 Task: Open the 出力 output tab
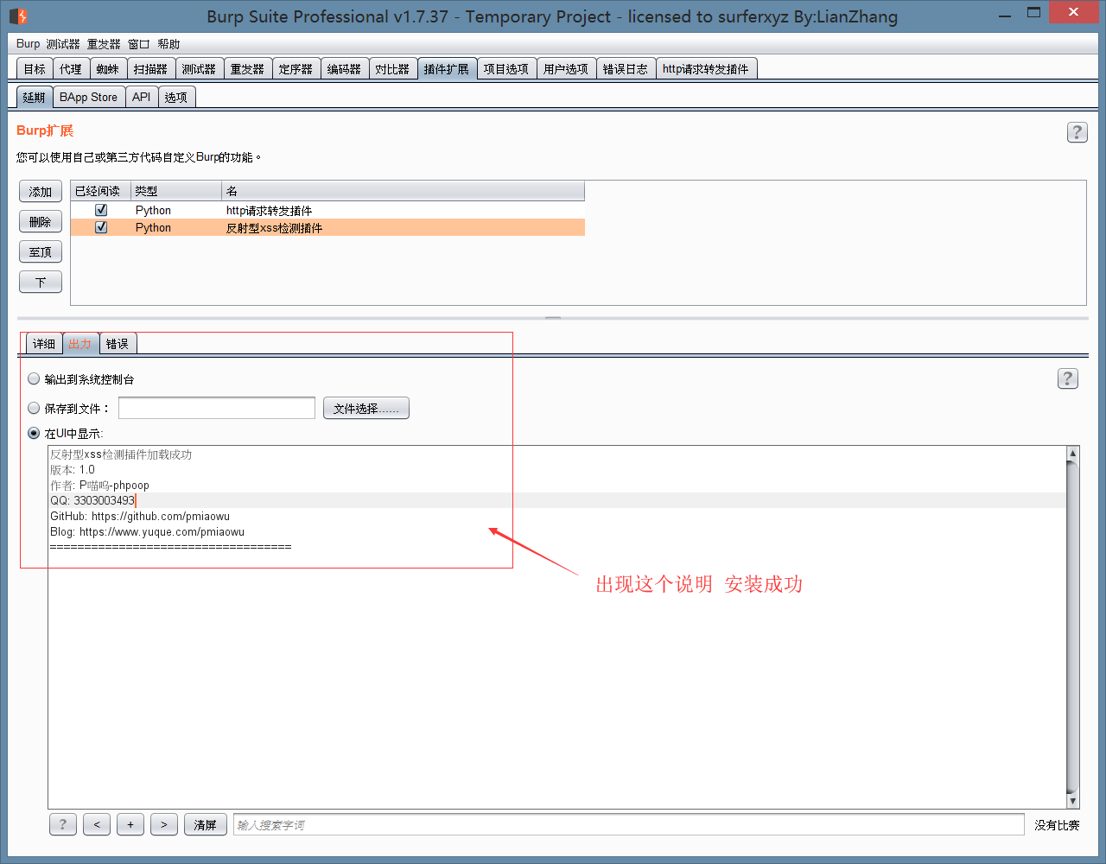point(80,344)
